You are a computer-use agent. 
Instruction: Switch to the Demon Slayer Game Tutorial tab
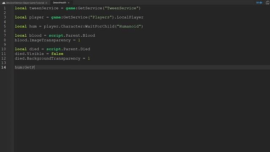click(25, 3)
